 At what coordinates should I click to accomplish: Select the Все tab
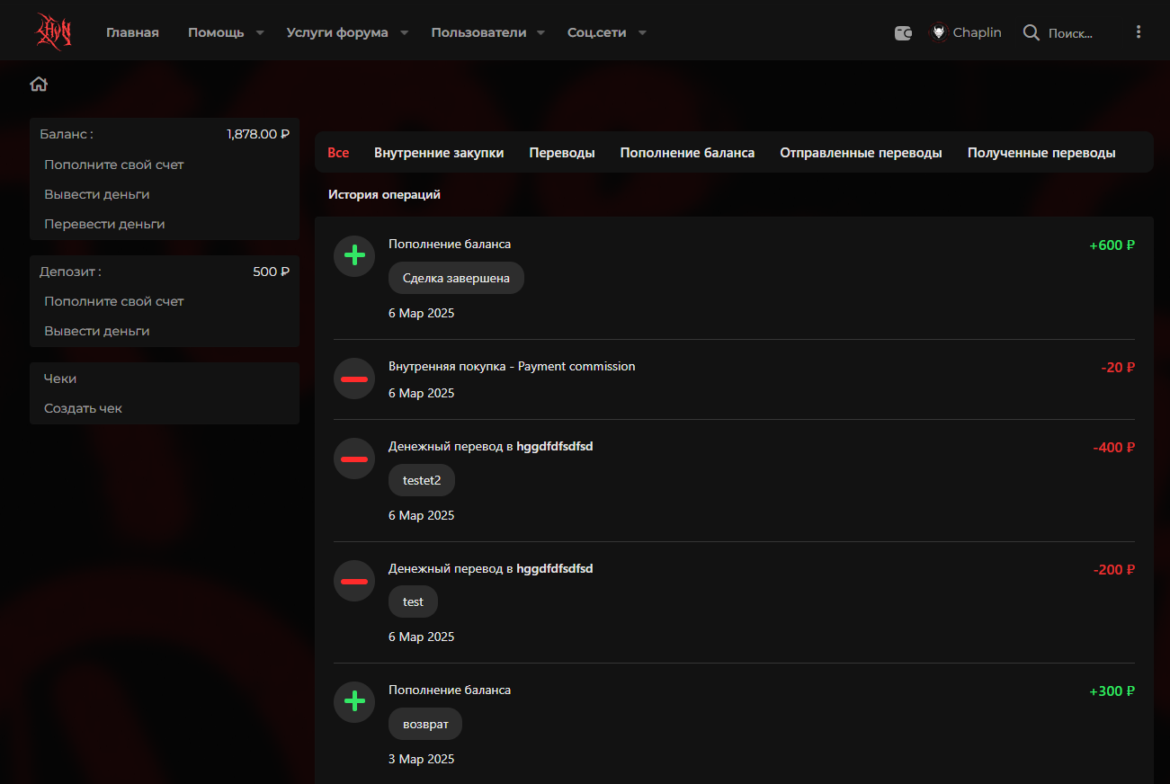(338, 153)
